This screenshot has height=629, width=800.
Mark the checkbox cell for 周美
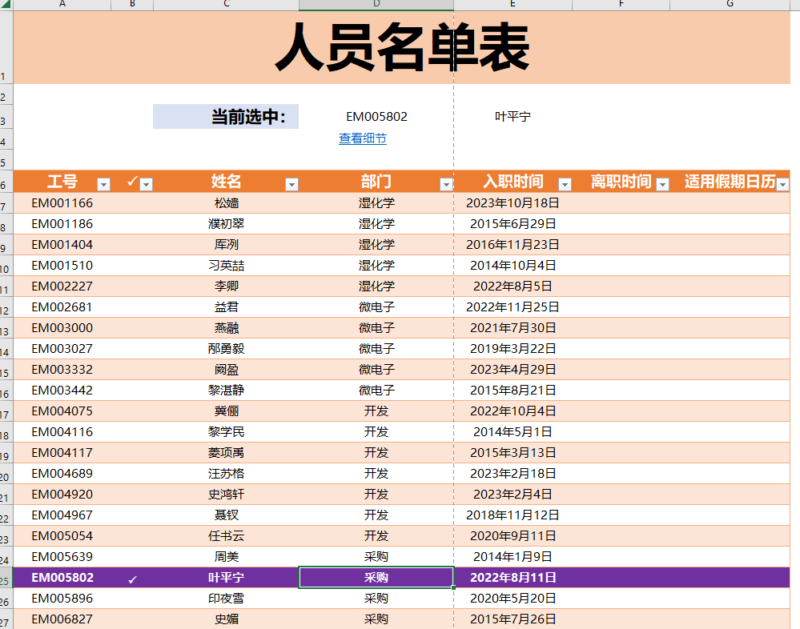[131, 556]
